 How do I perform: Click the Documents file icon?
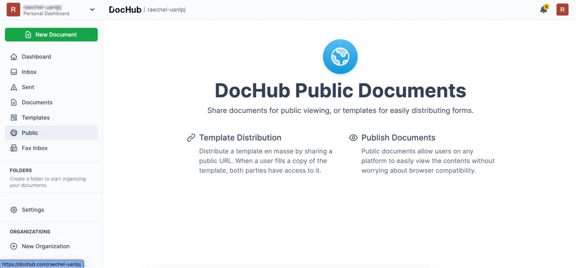click(14, 103)
